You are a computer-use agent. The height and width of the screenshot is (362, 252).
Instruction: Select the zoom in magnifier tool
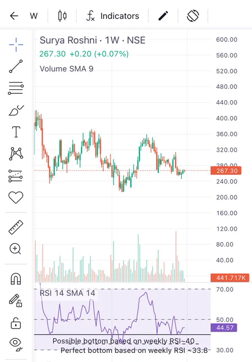coord(15,249)
